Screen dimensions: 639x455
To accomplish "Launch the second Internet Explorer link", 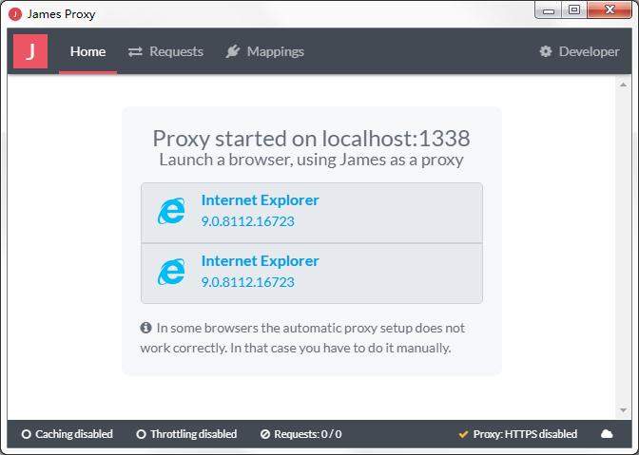I will (260, 261).
